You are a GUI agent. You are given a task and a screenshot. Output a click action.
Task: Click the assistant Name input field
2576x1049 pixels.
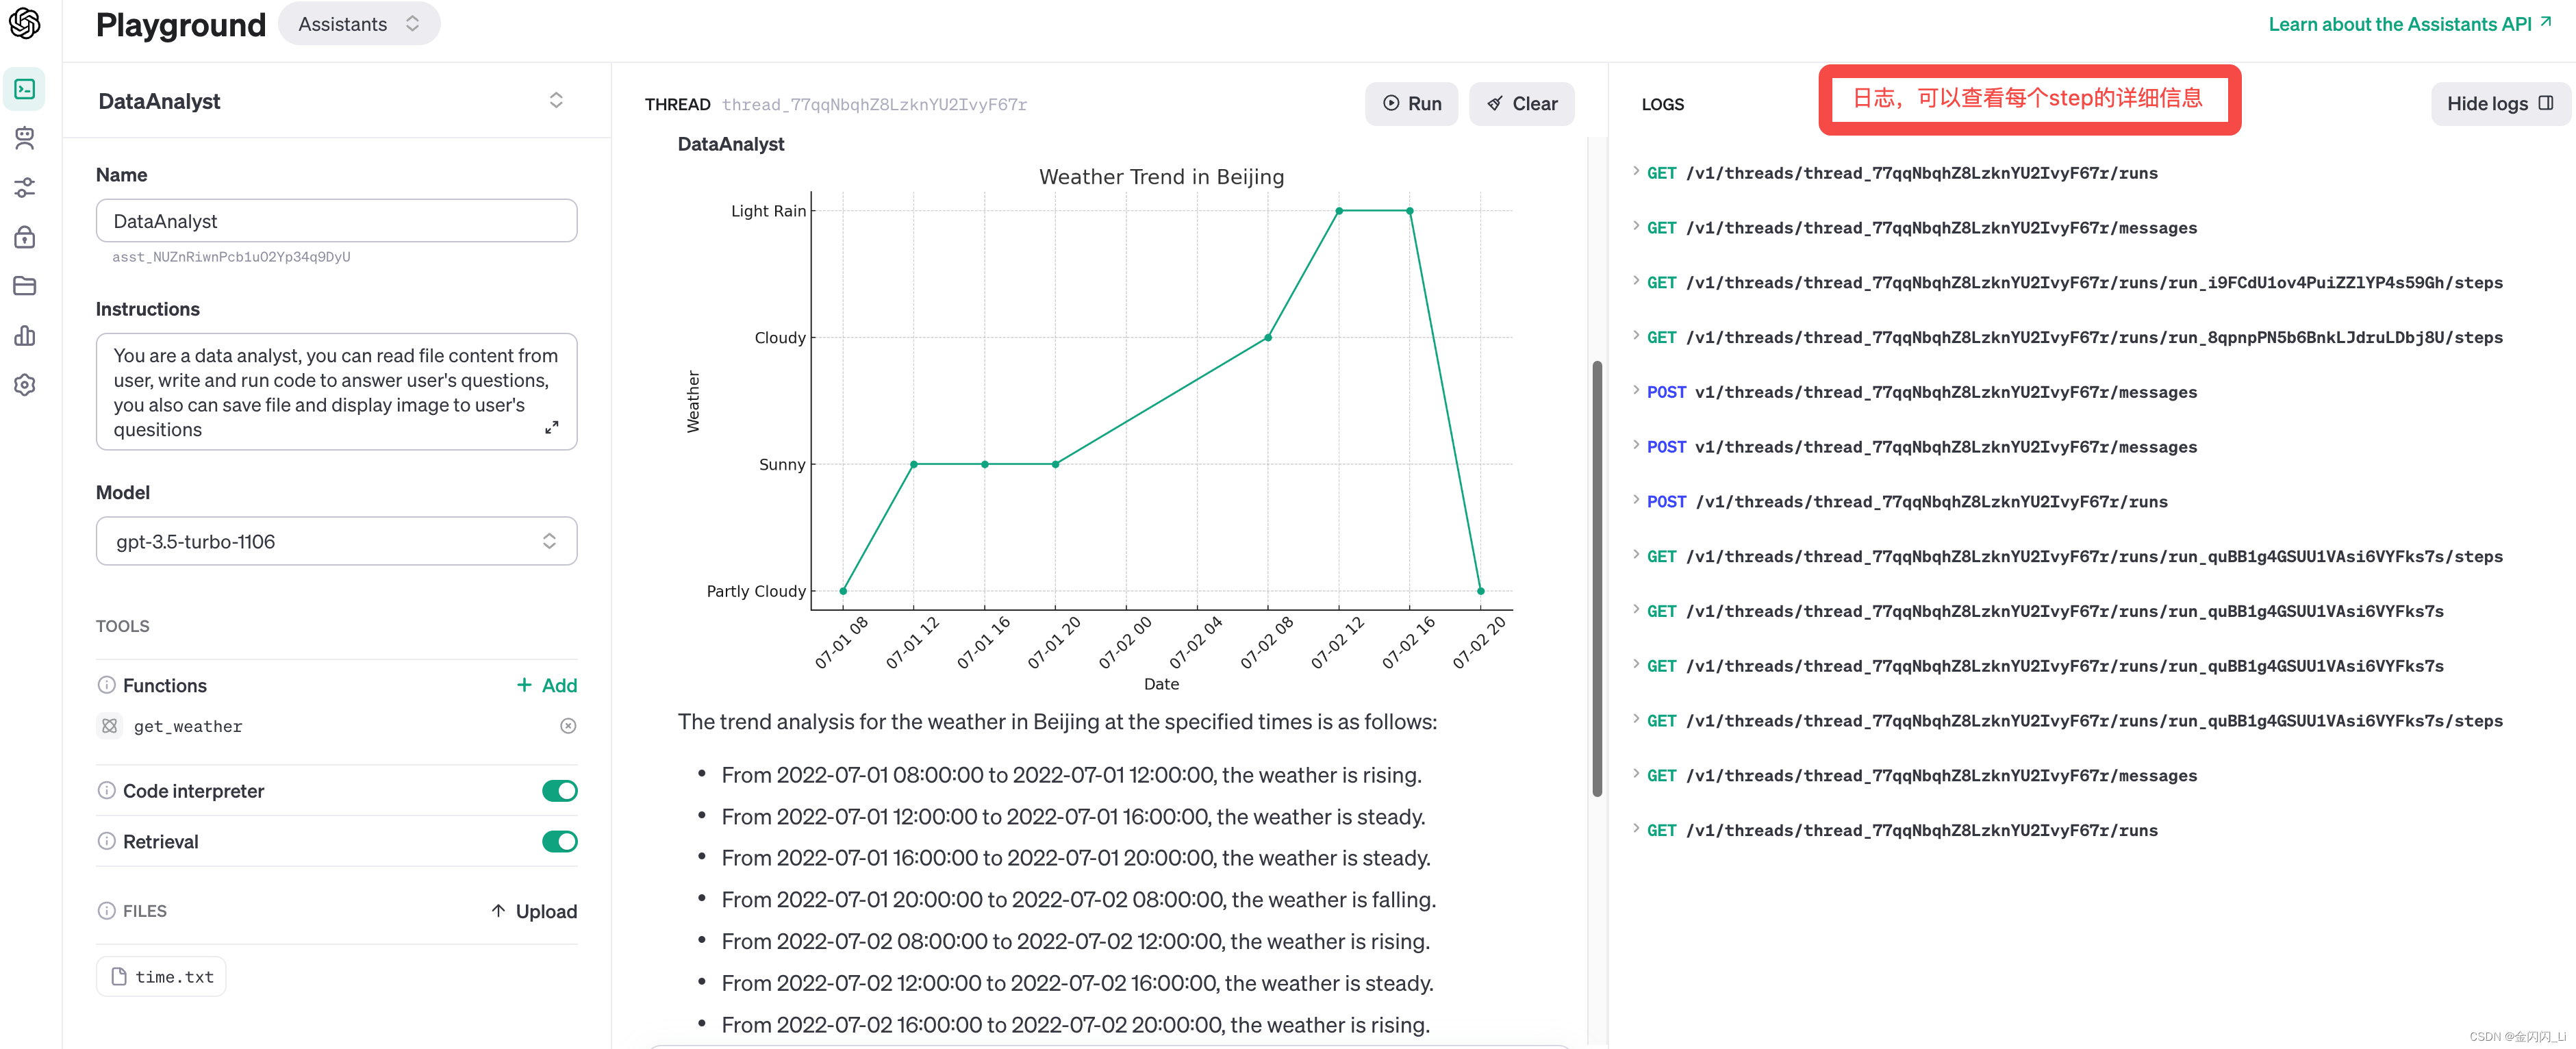pos(336,221)
